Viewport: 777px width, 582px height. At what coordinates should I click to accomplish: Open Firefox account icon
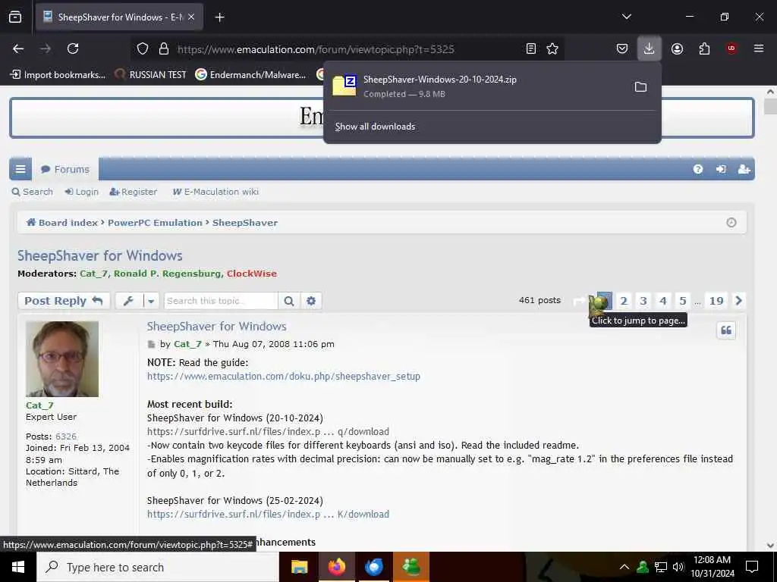[x=677, y=48]
